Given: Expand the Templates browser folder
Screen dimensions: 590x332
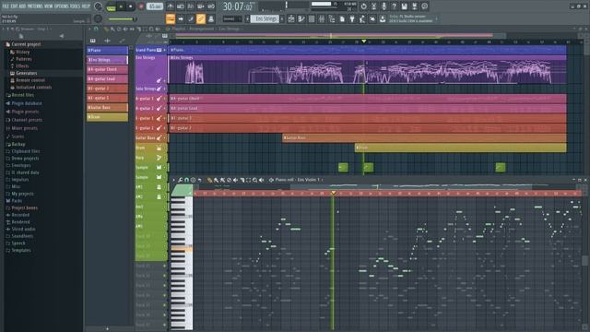Looking at the screenshot, I should (21, 250).
